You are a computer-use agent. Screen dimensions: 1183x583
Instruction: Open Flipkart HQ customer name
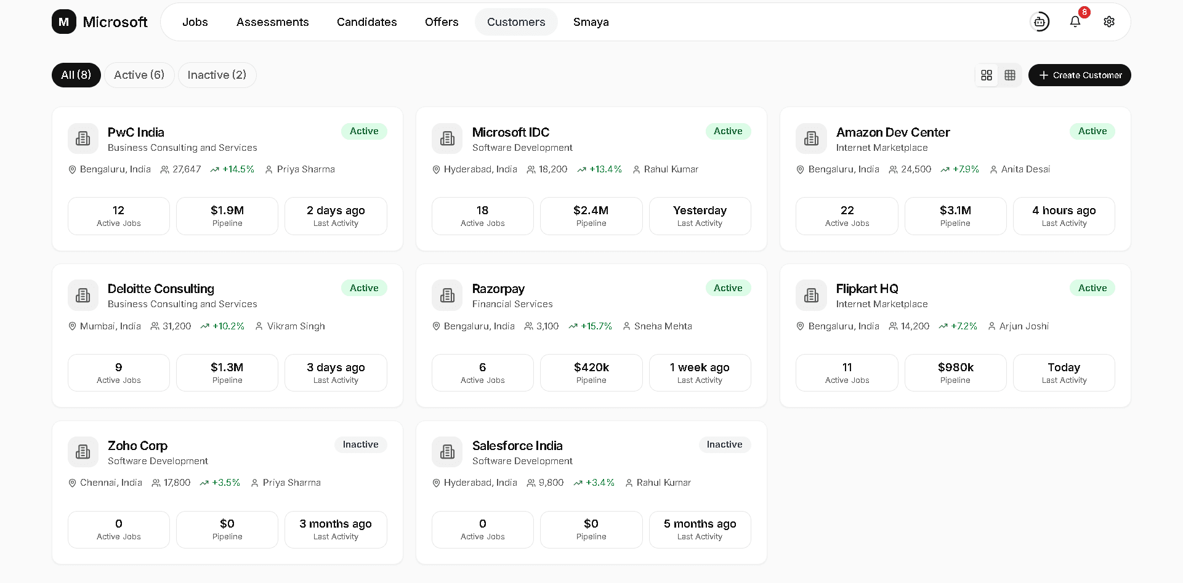point(867,289)
